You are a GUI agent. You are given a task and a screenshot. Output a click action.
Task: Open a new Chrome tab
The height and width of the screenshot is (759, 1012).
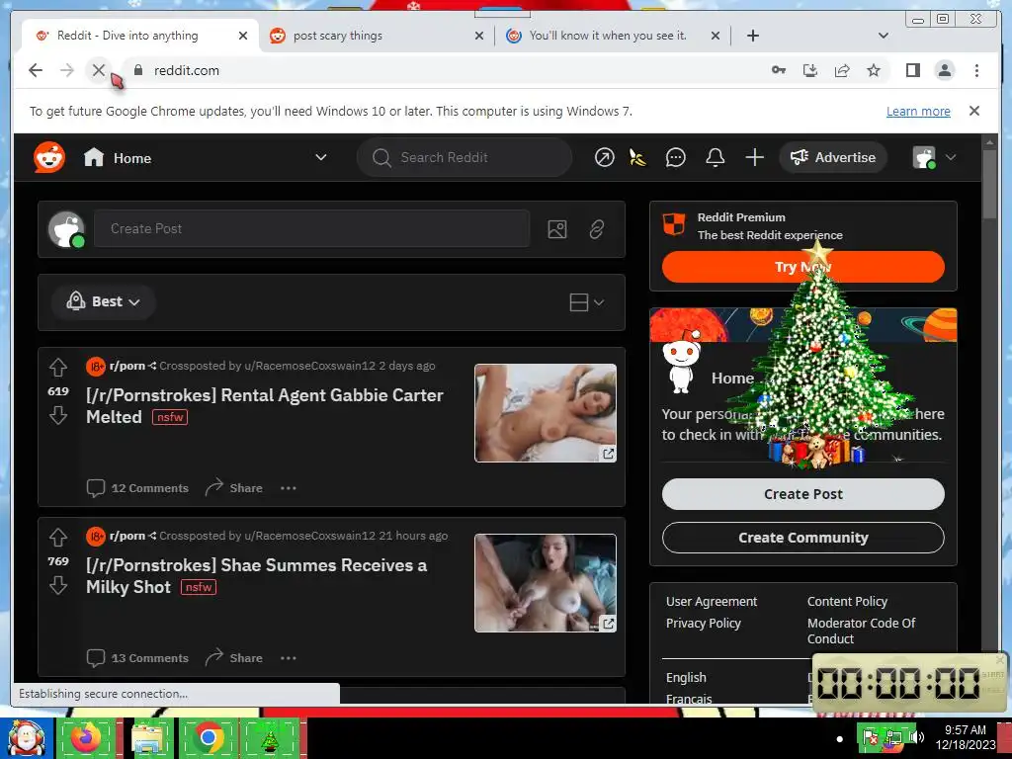(x=752, y=36)
